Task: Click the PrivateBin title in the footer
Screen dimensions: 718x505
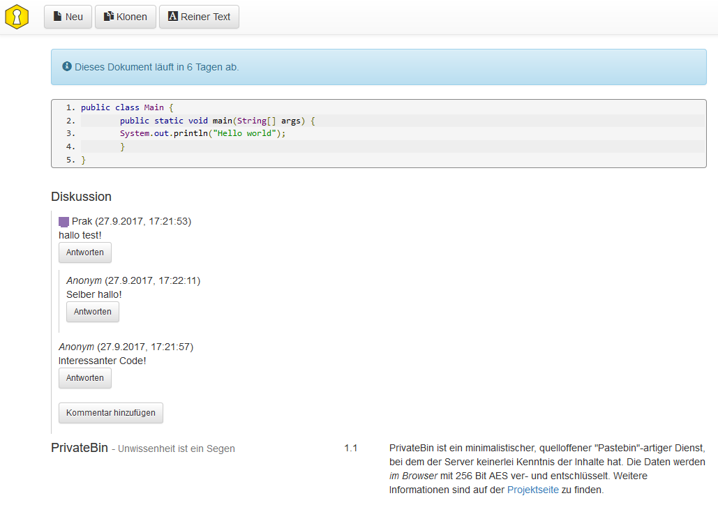Action: [79, 448]
